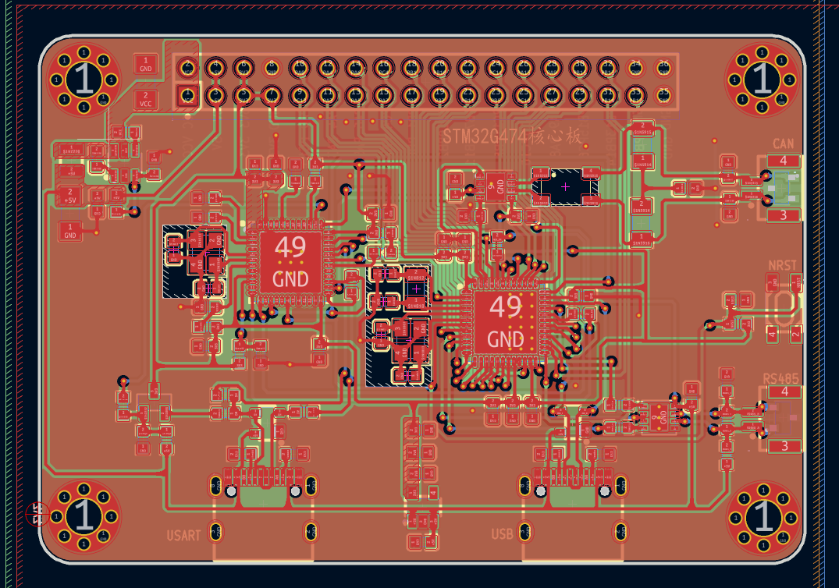The height and width of the screenshot is (588, 839).
Task: Select the '1 GND' pad above the VCC pad
Action: pyautogui.click(x=145, y=65)
